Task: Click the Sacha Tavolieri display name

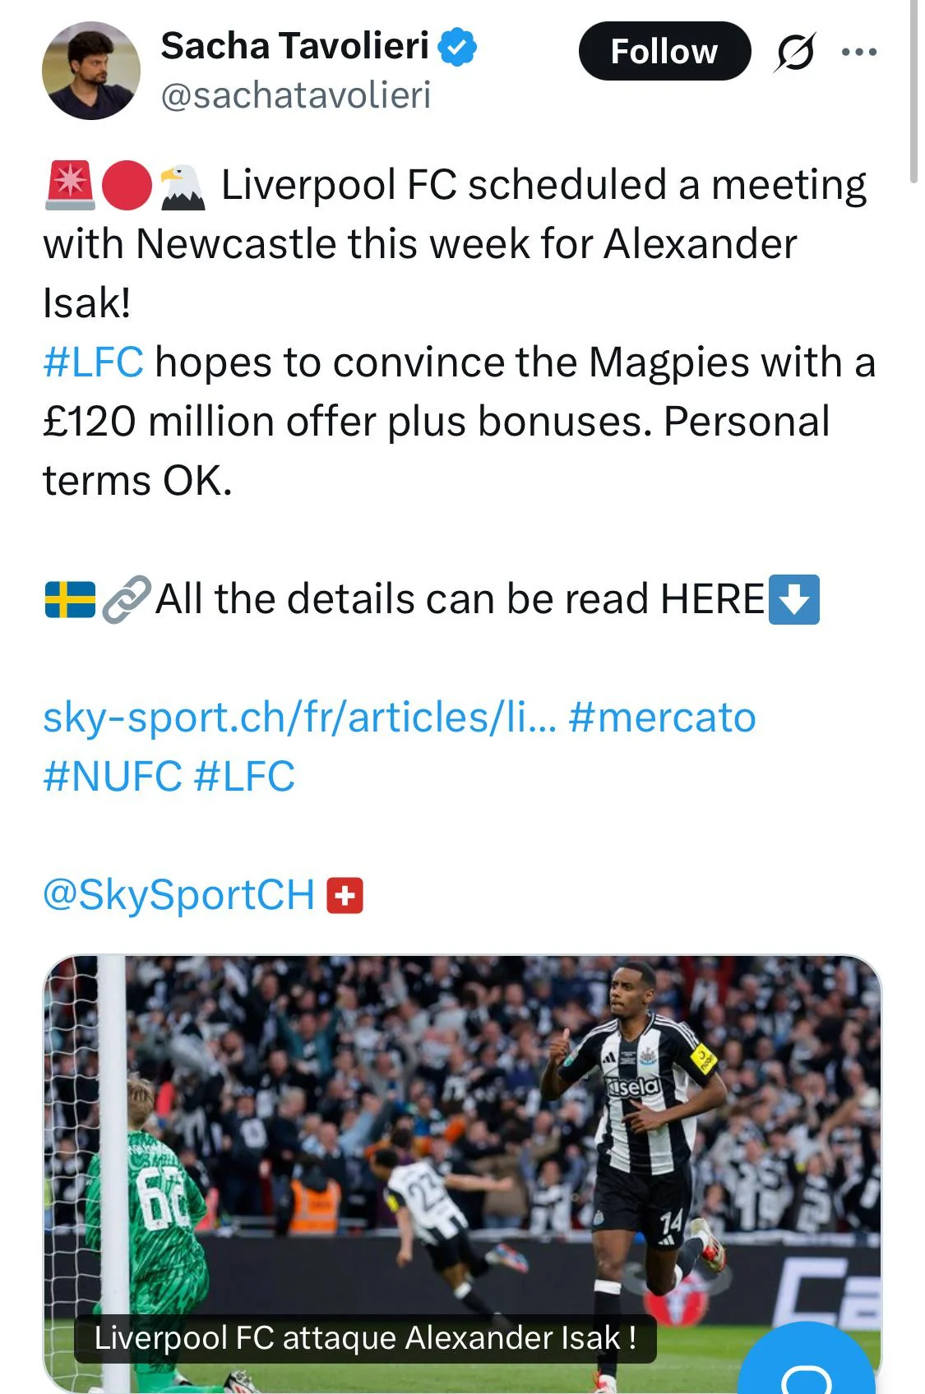Action: [295, 46]
